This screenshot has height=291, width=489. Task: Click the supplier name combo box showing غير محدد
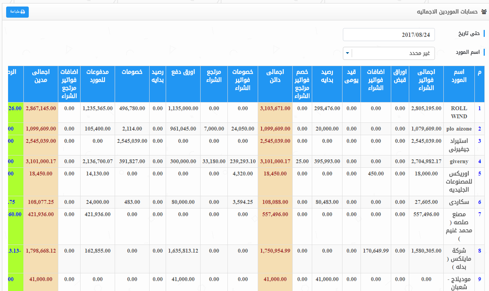pos(393,53)
